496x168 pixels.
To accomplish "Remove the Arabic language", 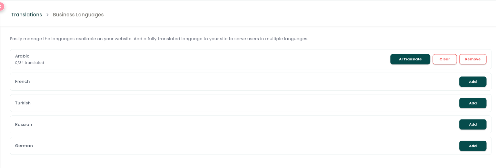I will pos(473,59).
